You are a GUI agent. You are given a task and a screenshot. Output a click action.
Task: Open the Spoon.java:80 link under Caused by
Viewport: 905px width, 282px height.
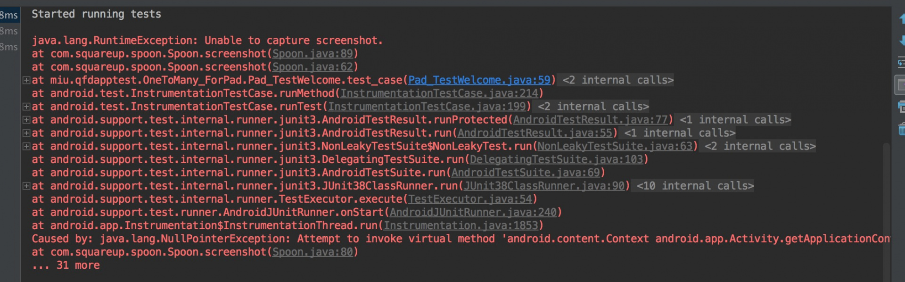(x=313, y=252)
